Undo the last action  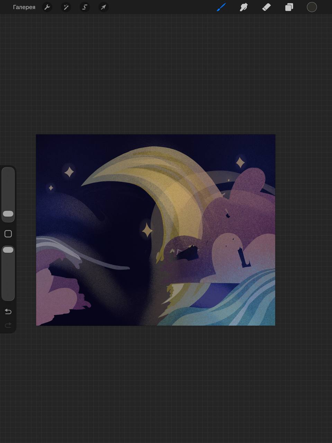coord(8,312)
